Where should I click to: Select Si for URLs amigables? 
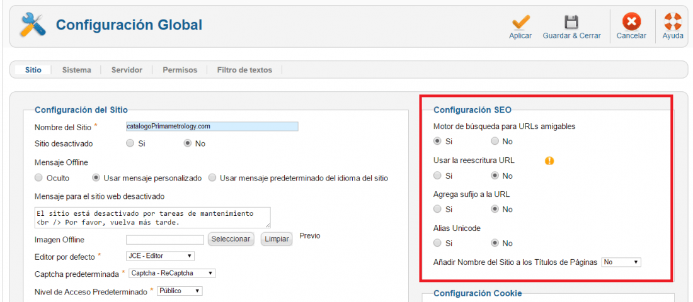438,142
